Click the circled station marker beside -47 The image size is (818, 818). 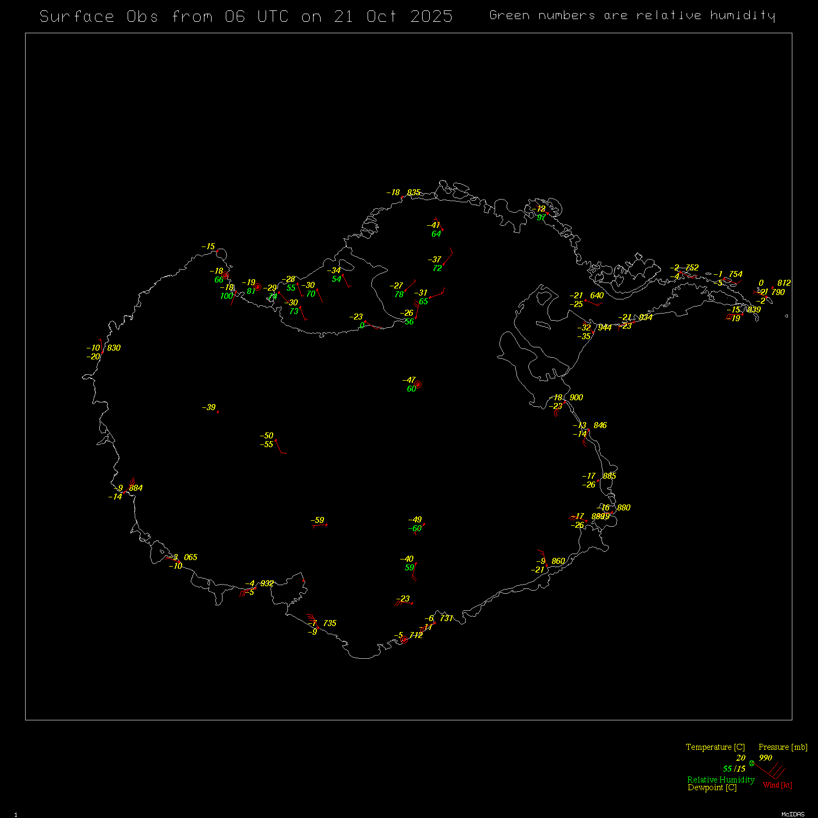tap(418, 384)
